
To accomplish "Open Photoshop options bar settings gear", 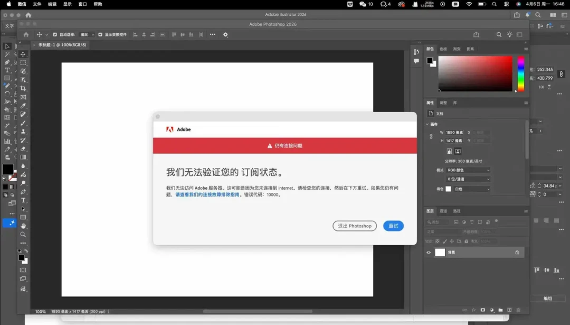I will (x=225, y=34).
